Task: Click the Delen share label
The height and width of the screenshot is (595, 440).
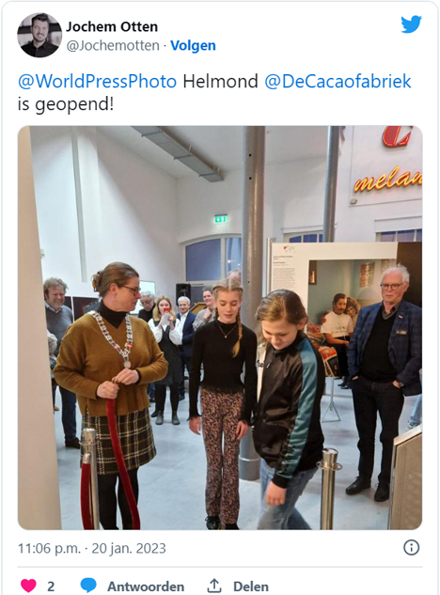Action: pyautogui.click(x=251, y=587)
